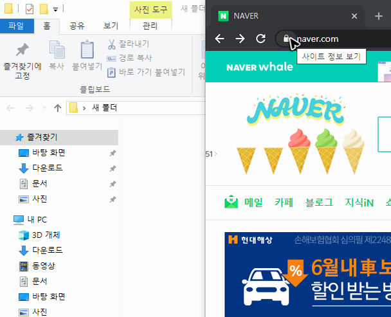Click the browser Back arrow
Viewport: 391px width, 317px height.
pos(220,39)
